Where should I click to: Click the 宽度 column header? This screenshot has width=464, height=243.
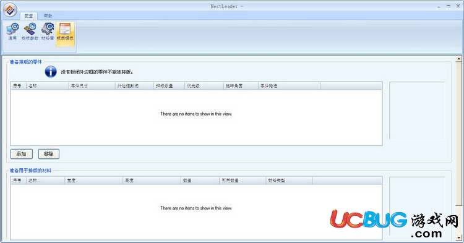pos(94,181)
